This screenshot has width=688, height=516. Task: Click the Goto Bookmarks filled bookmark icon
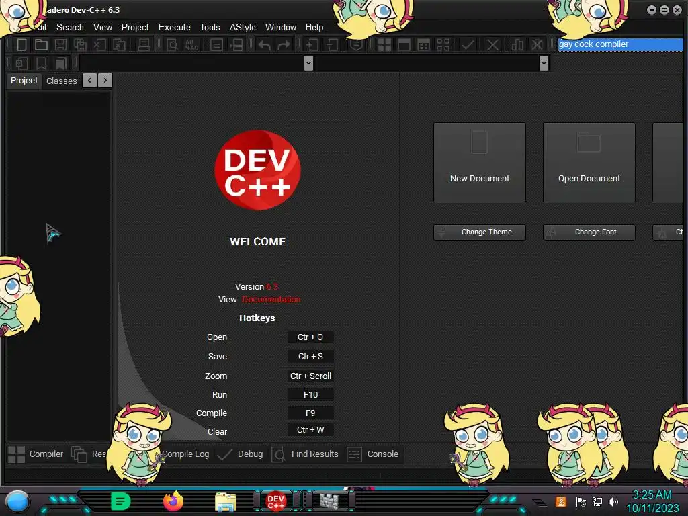tap(60, 63)
